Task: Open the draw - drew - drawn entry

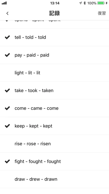Action: click(54, 179)
